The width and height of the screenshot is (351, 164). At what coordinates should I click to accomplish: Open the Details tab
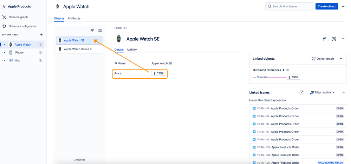click(x=119, y=50)
